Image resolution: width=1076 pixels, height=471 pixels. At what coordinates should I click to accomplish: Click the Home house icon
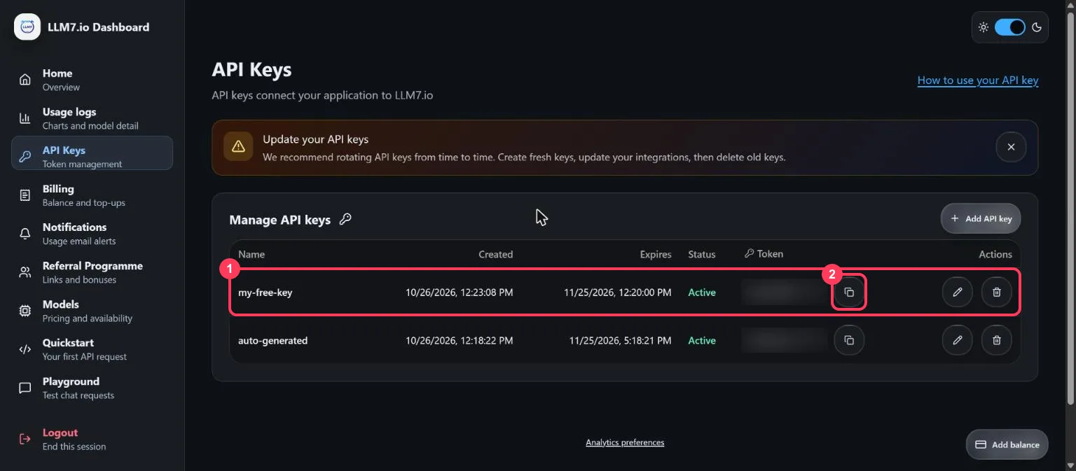25,80
